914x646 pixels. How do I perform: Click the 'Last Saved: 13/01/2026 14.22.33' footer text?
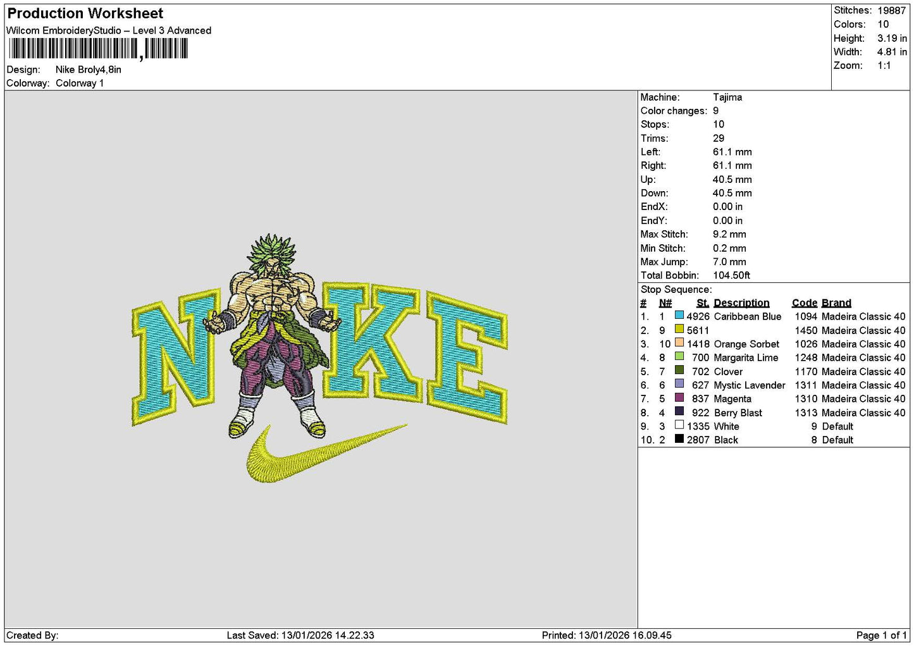(300, 635)
